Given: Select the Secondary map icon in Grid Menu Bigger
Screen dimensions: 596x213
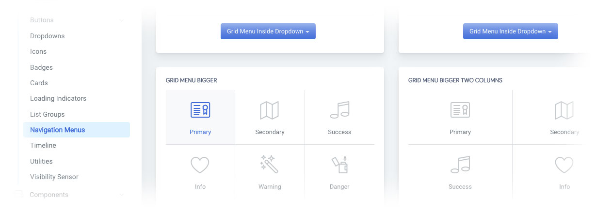Looking at the screenshot, I should [270, 110].
